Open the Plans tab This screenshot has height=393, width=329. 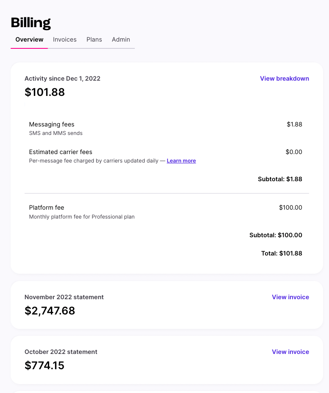pos(94,39)
